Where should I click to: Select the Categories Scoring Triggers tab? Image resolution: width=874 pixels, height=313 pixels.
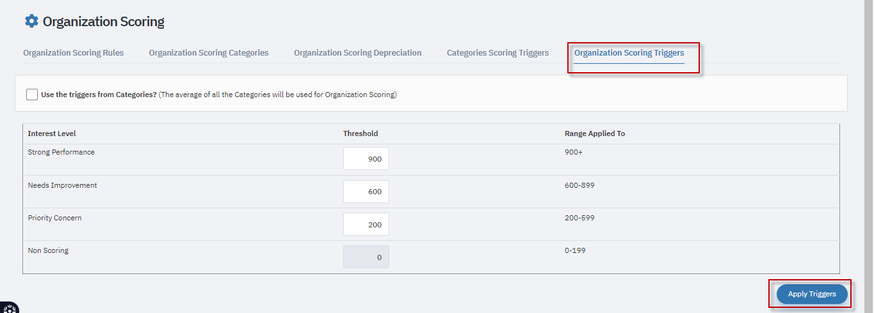(498, 53)
